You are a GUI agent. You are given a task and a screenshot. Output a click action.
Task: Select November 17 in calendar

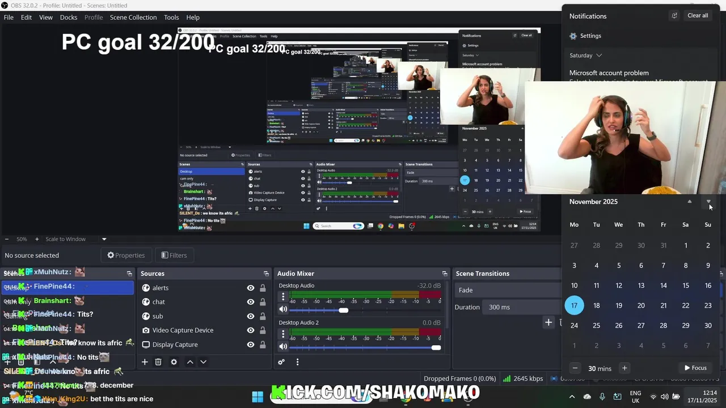point(574,305)
